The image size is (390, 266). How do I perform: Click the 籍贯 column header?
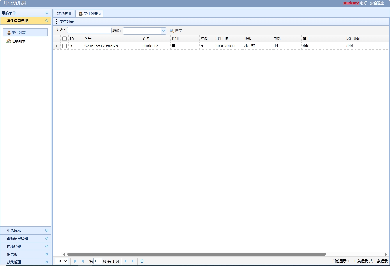coord(323,39)
